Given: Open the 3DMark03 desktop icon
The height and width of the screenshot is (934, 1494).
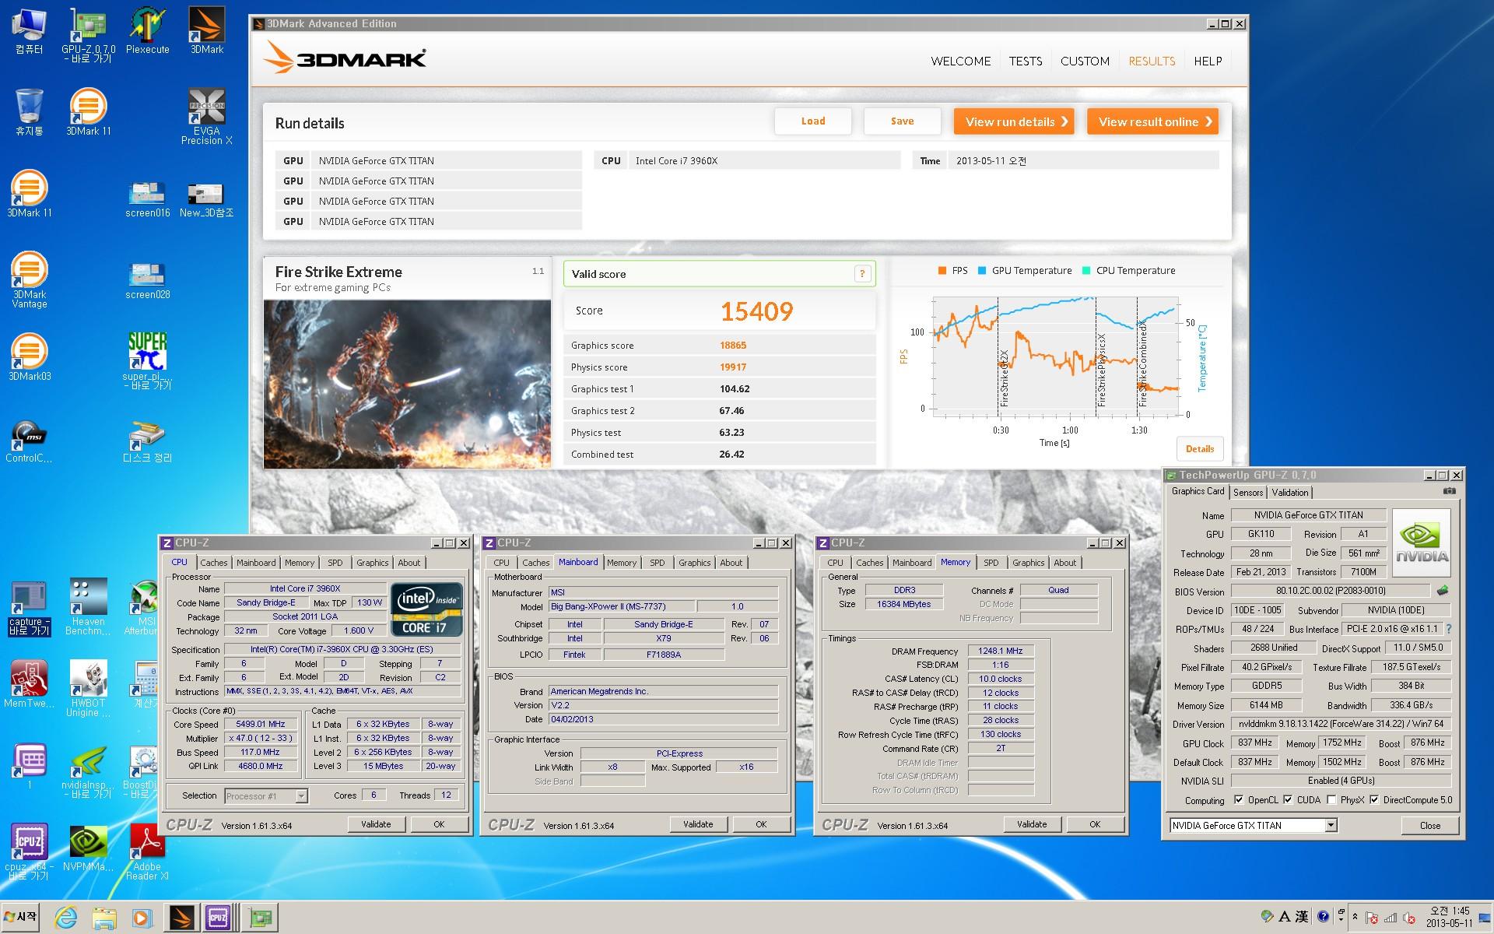Looking at the screenshot, I should pos(29,358).
